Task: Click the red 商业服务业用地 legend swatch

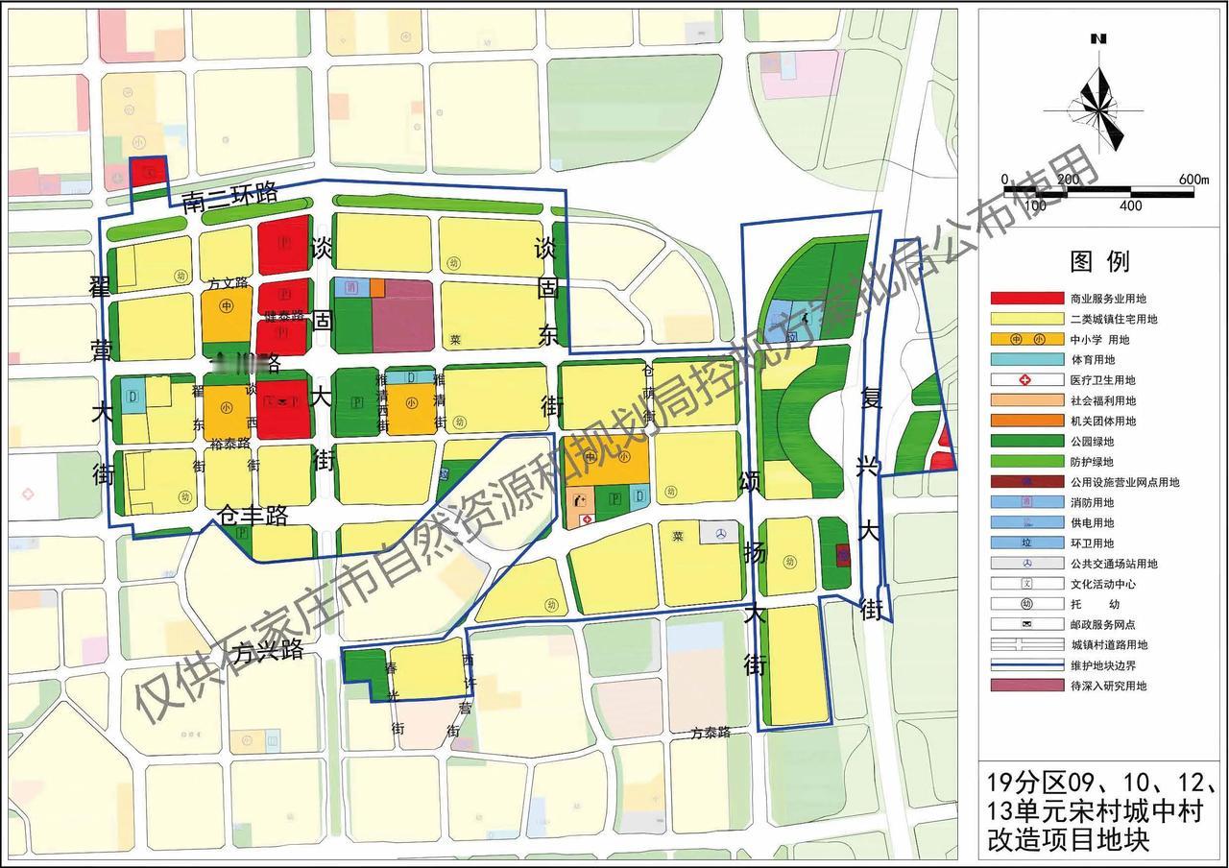Action: [x=1026, y=299]
